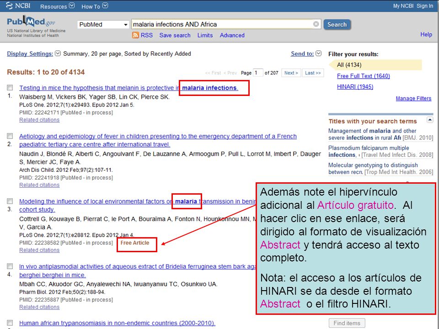Expand the Resources dropdown arrow
Image resolution: width=439 pixels, height=329 pixels.
(x=72, y=5)
